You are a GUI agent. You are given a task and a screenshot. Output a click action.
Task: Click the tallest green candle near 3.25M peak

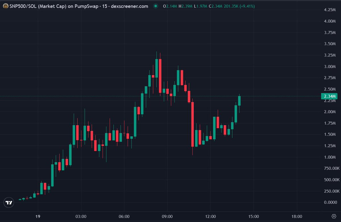click(157, 68)
